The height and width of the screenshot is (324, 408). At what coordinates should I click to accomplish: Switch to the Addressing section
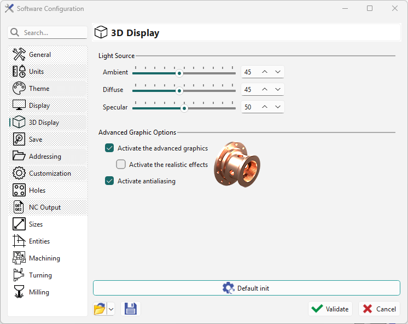pyautogui.click(x=45, y=157)
